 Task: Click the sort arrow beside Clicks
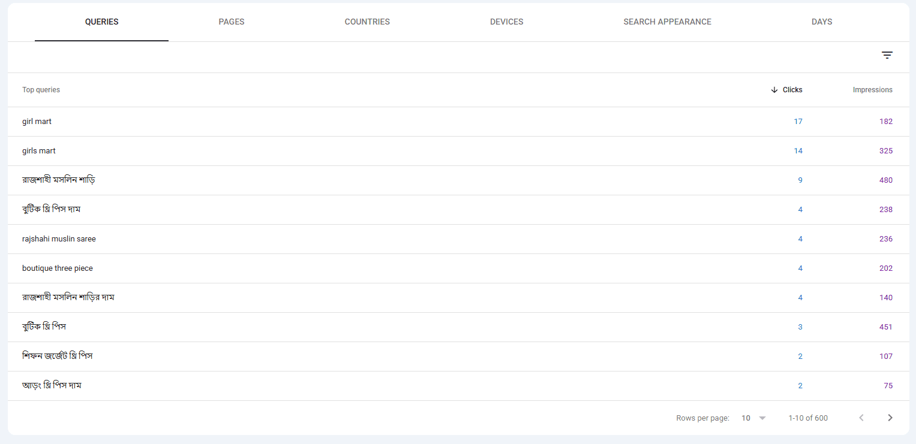pyautogui.click(x=774, y=90)
